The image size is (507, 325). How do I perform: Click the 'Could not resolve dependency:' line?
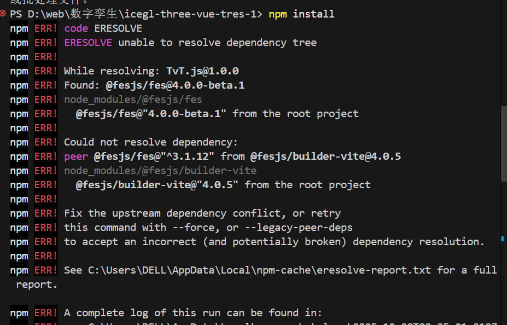tap(151, 142)
